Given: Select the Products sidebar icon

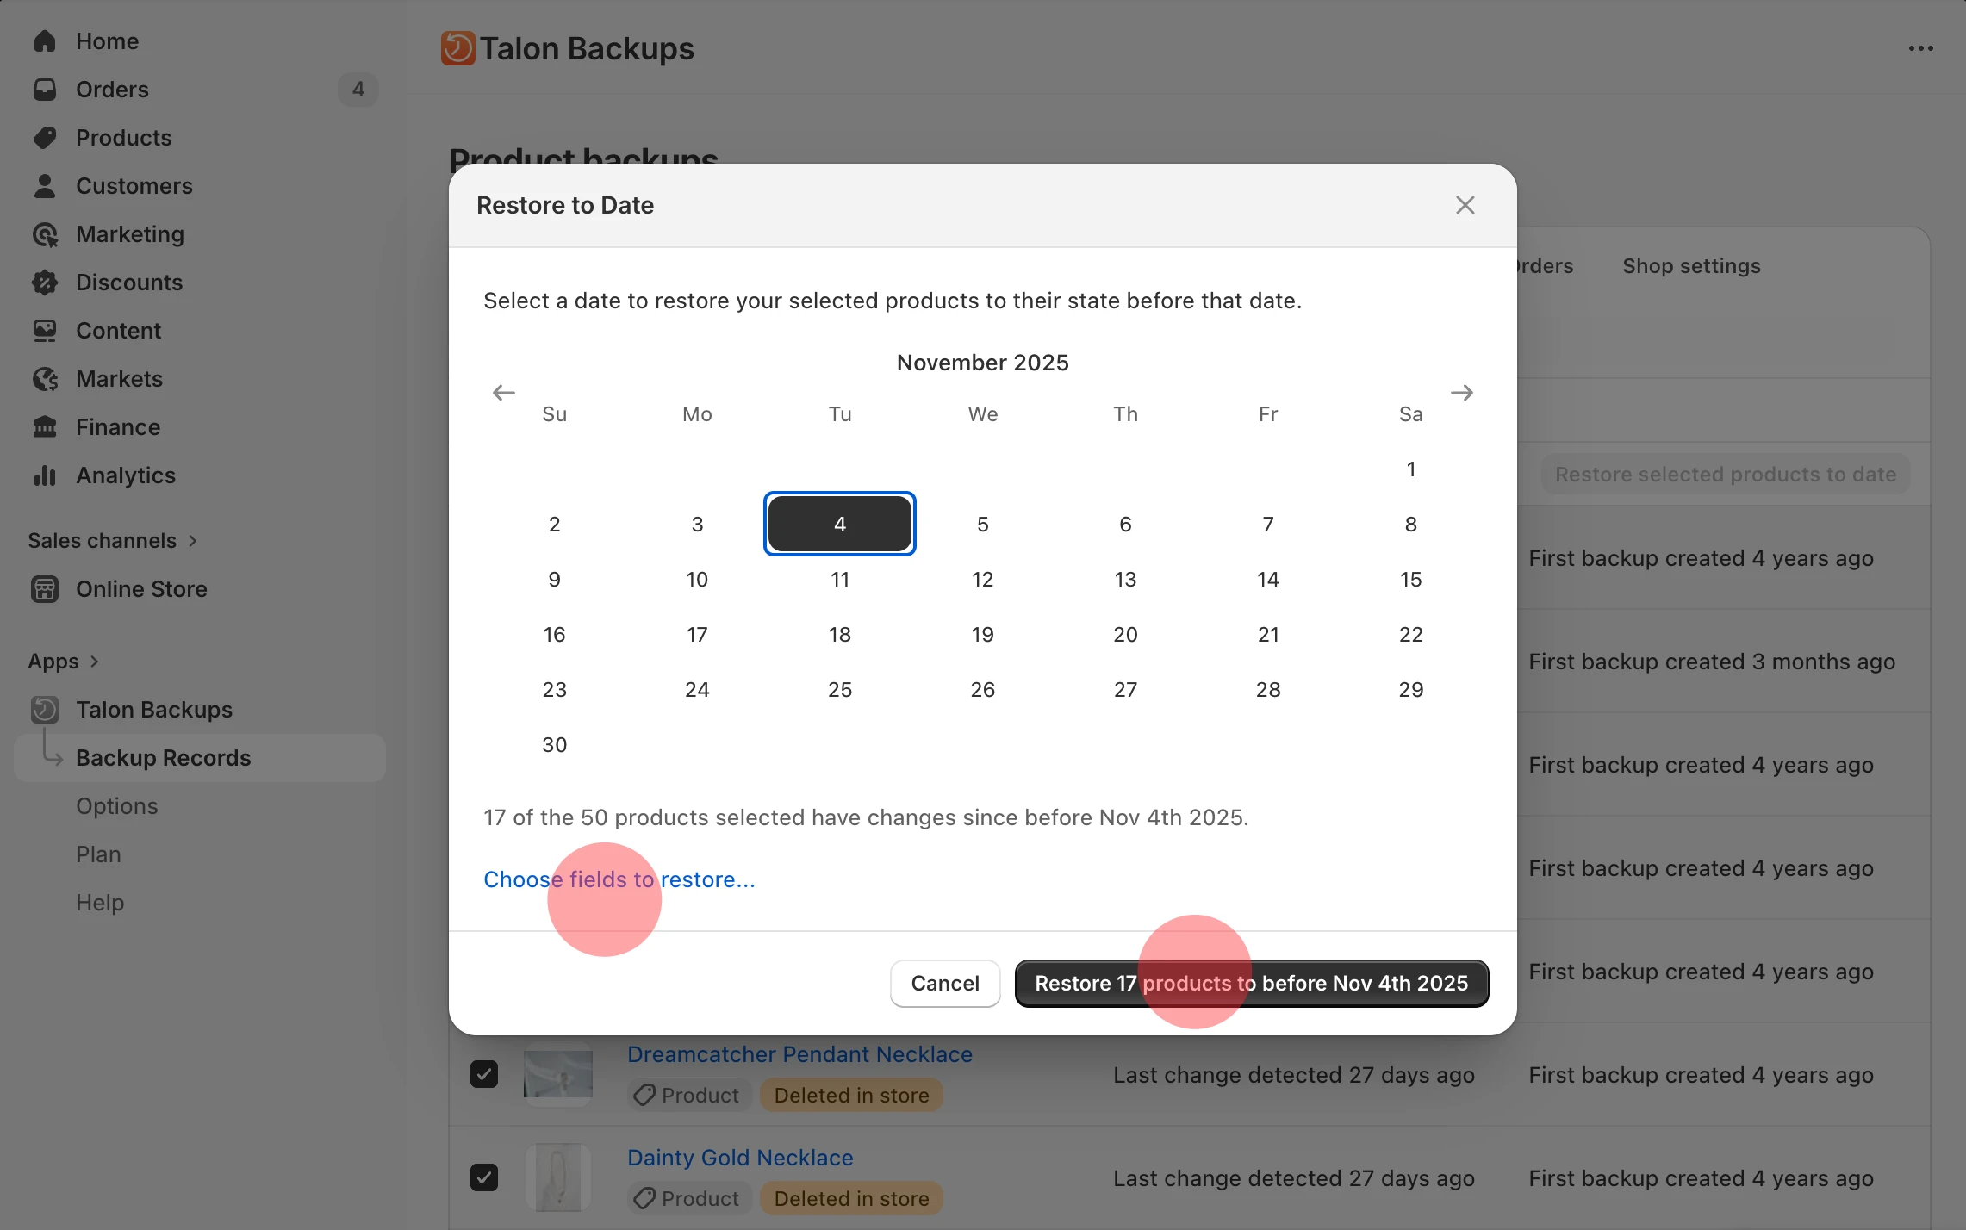Looking at the screenshot, I should click(x=46, y=138).
